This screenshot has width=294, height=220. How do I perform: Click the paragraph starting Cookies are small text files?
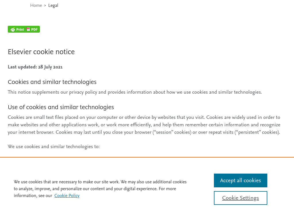click(144, 125)
